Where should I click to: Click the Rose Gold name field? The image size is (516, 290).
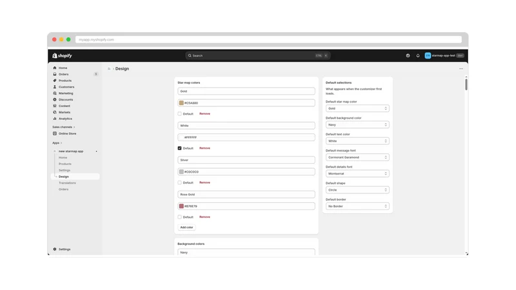[246, 195]
